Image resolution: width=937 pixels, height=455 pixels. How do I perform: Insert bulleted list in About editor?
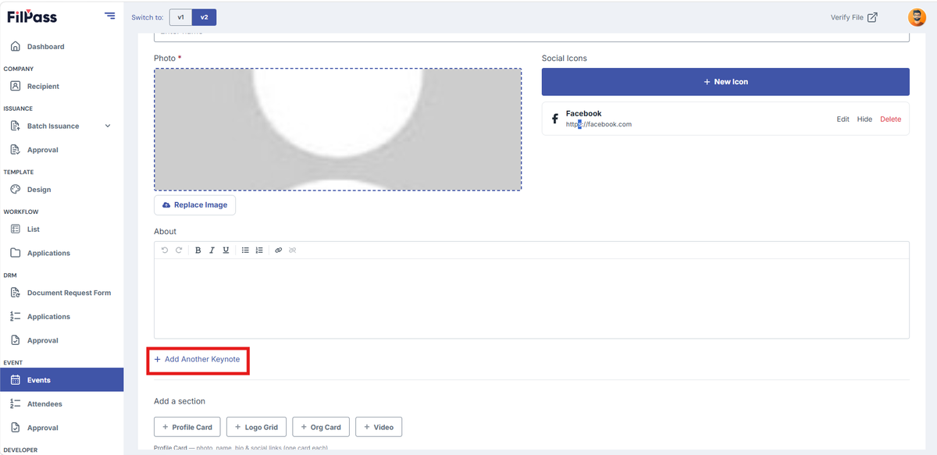coord(245,251)
